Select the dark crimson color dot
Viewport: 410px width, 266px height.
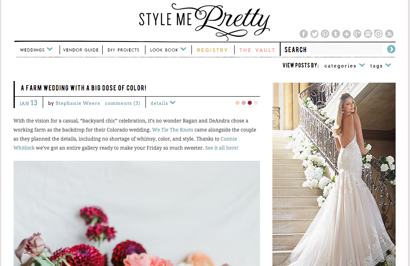[250, 103]
